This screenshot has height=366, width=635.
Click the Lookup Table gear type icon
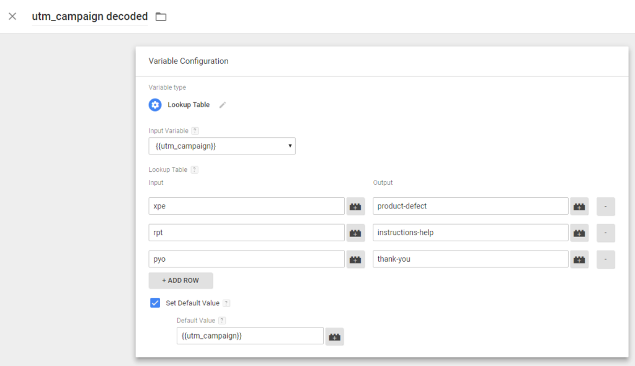coord(155,105)
